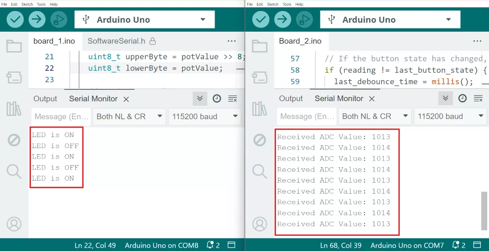Open line ending dropdown in right Serial Monitor
Image resolution: width=489 pixels, height=251 pixels.
click(x=375, y=116)
